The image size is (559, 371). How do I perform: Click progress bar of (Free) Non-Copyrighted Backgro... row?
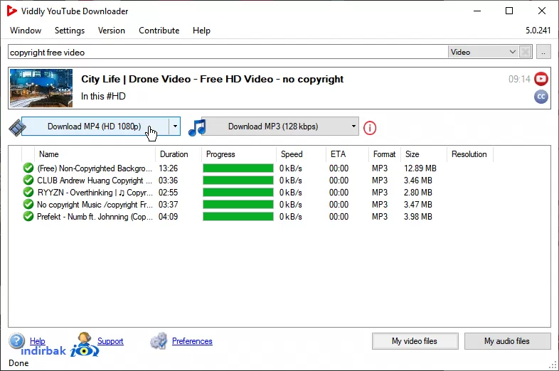[238, 168]
